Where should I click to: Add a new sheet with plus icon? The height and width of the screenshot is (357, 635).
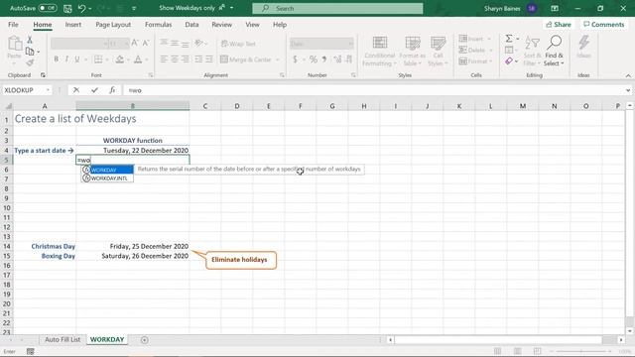click(x=144, y=340)
